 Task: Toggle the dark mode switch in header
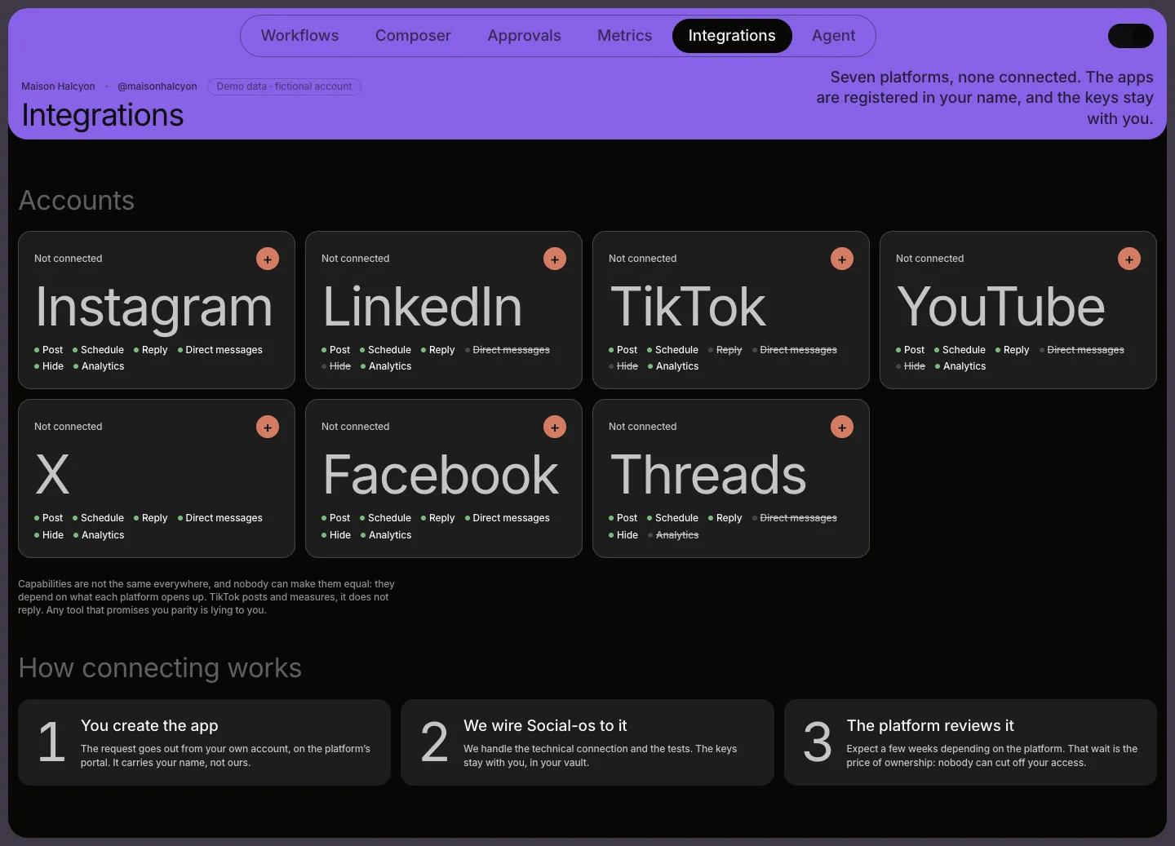pyautogui.click(x=1130, y=36)
